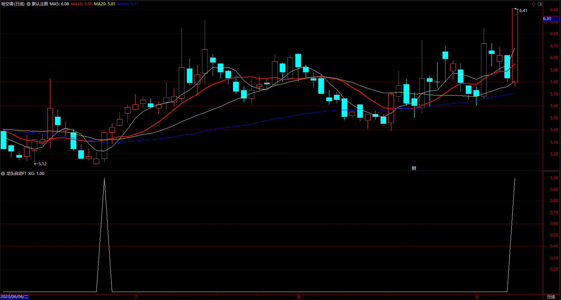Click the month 9 marker on time axis

[x=477, y=297]
